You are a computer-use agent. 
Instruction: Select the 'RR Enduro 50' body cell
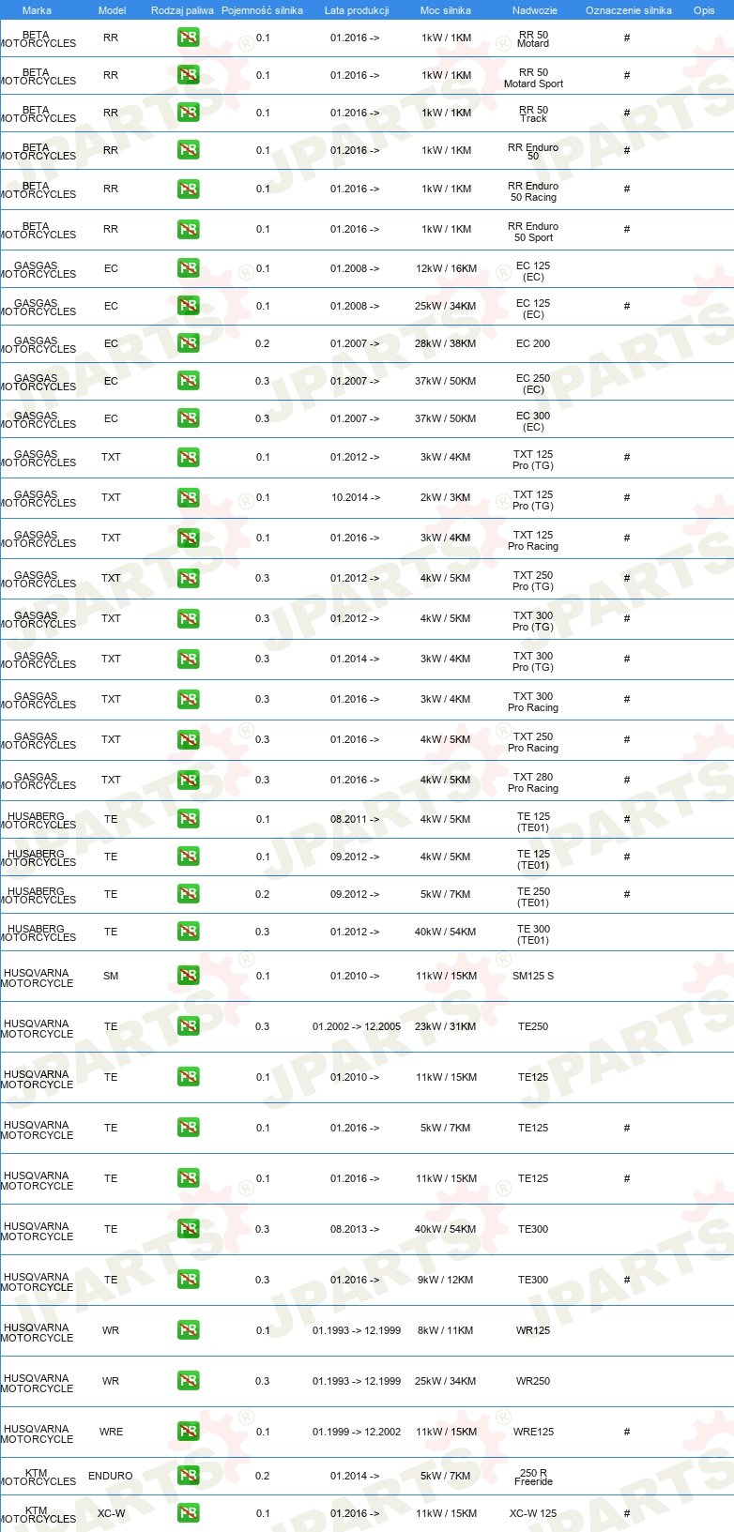(533, 151)
